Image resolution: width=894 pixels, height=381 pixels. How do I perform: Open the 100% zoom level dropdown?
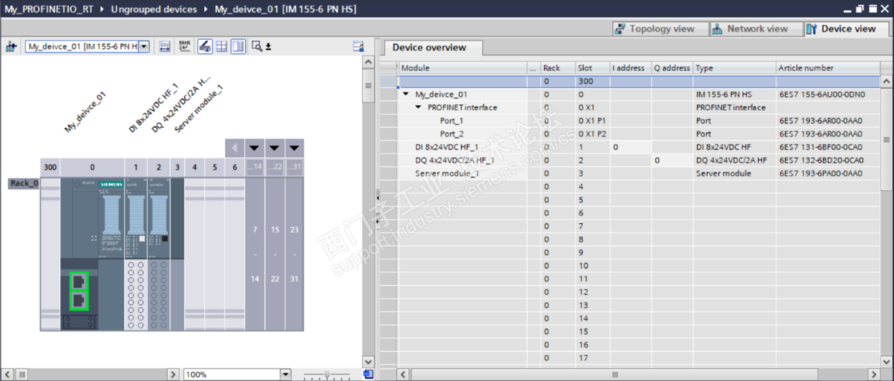(285, 375)
